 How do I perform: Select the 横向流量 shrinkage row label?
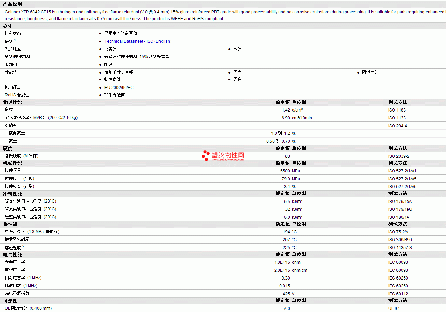[17, 133]
